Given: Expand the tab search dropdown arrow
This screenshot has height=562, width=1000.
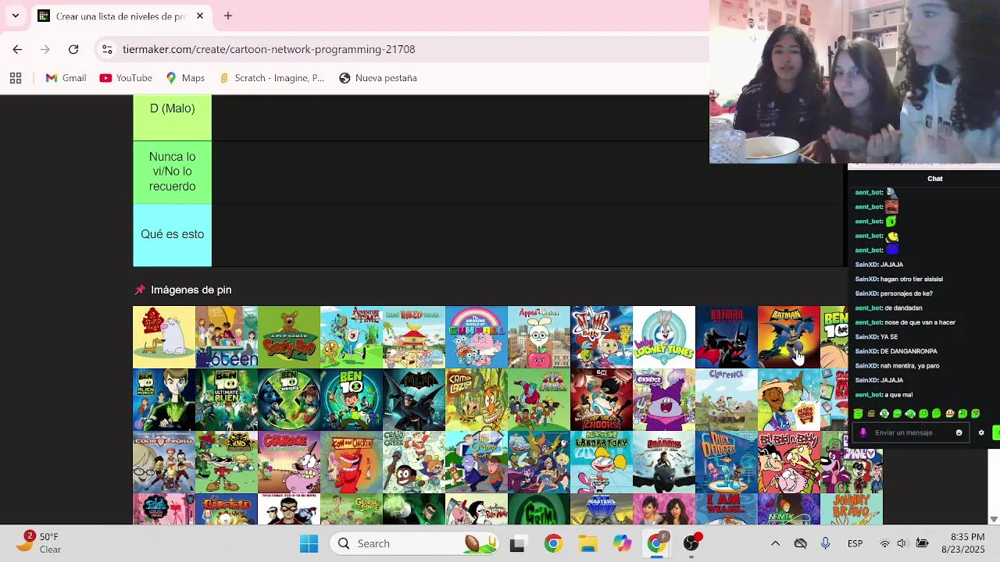Looking at the screenshot, I should tap(15, 16).
